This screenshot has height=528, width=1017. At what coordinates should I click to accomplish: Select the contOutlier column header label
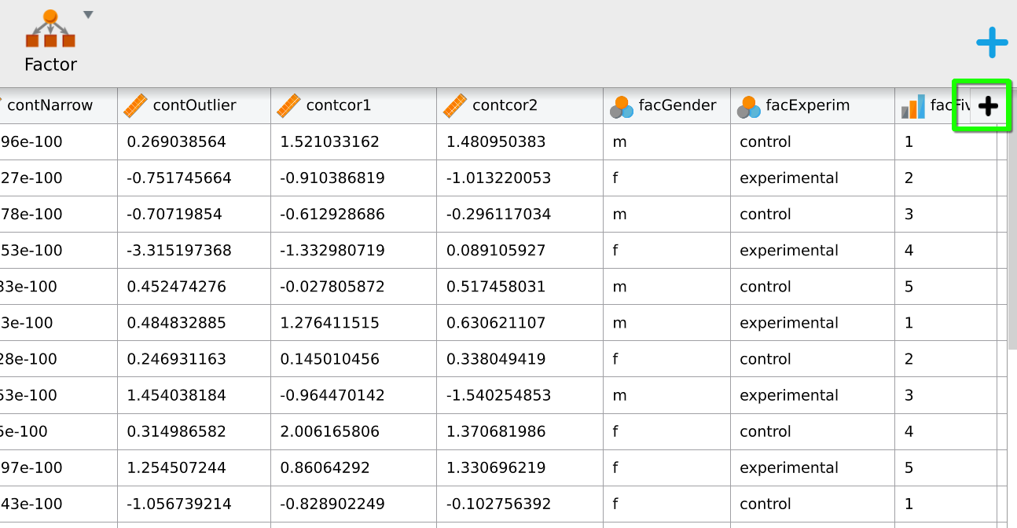pos(194,105)
